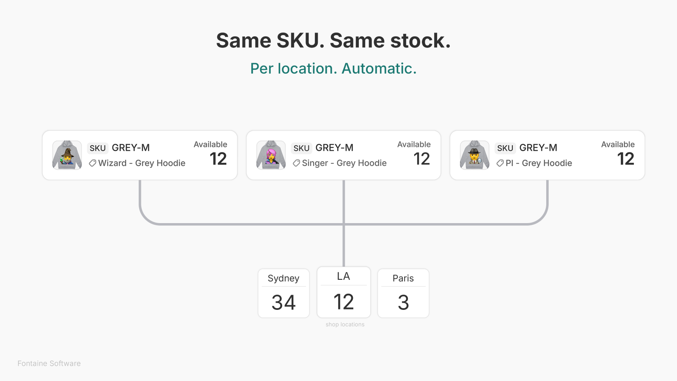Viewport: 677px width, 381px height.
Task: Click the SKU badge on the PI card
Action: tap(505, 148)
